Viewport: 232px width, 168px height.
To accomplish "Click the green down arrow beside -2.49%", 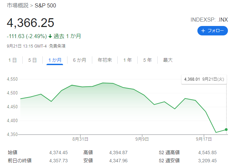I will pos(50,36).
